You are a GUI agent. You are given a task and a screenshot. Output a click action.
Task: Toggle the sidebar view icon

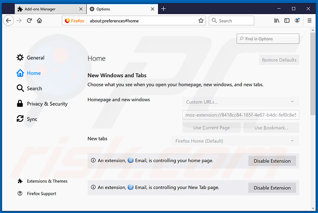tap(287, 21)
